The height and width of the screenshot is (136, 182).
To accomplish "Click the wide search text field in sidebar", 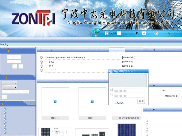I will [x=16, y=92].
